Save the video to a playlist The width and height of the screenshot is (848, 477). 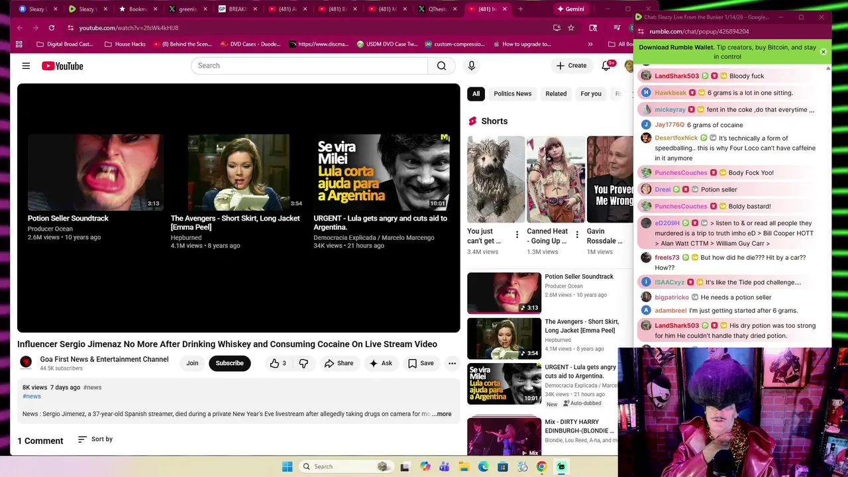(421, 363)
